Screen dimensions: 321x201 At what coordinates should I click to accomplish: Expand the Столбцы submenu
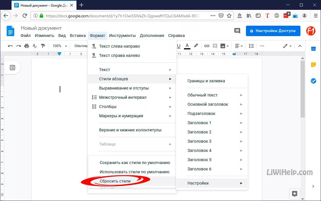click(x=132, y=107)
